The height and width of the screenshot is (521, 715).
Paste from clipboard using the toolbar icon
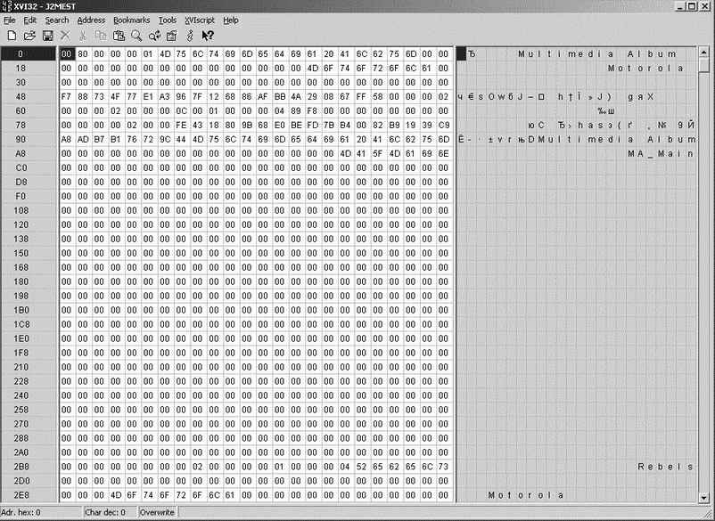pyautogui.click(x=119, y=36)
